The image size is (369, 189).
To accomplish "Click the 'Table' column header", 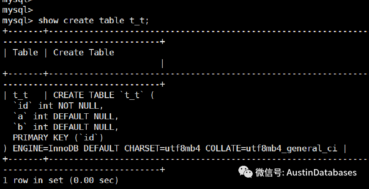I will (25, 52).
